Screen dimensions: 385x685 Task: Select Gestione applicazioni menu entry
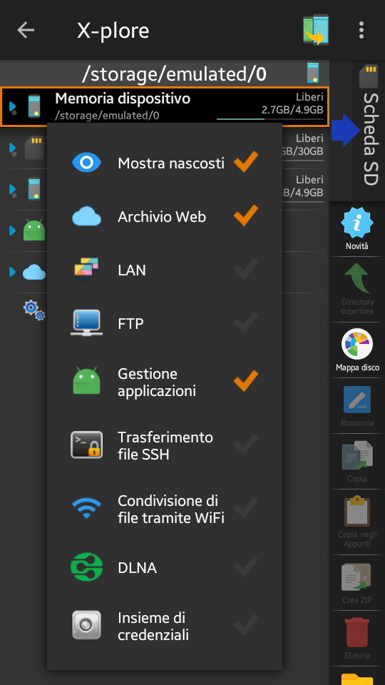(165, 381)
